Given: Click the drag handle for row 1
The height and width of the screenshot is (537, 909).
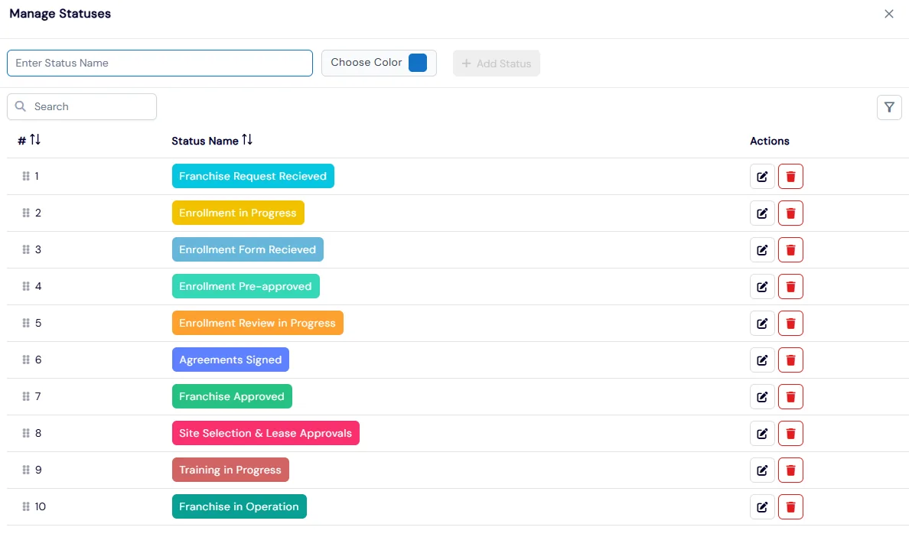Looking at the screenshot, I should click(26, 176).
